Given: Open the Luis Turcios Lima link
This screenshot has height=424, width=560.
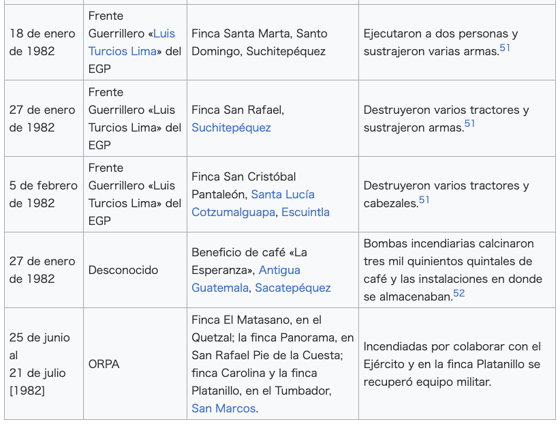Looking at the screenshot, I should click(x=123, y=51).
